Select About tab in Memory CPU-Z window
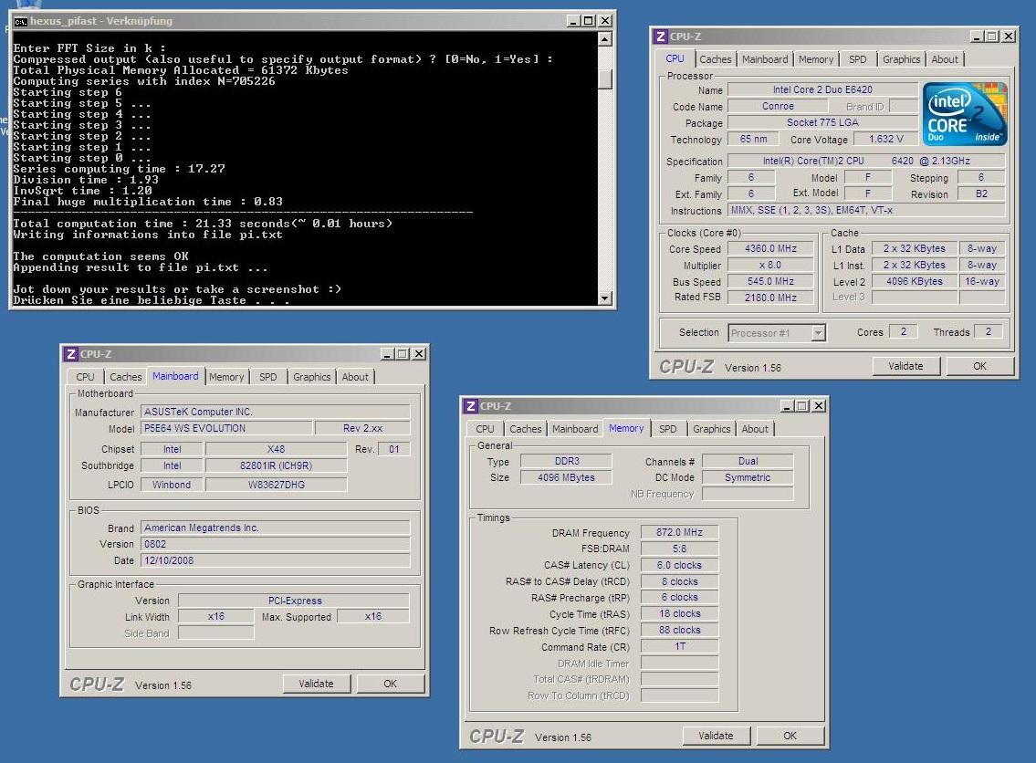Viewport: 1036px width, 763px height. point(755,429)
